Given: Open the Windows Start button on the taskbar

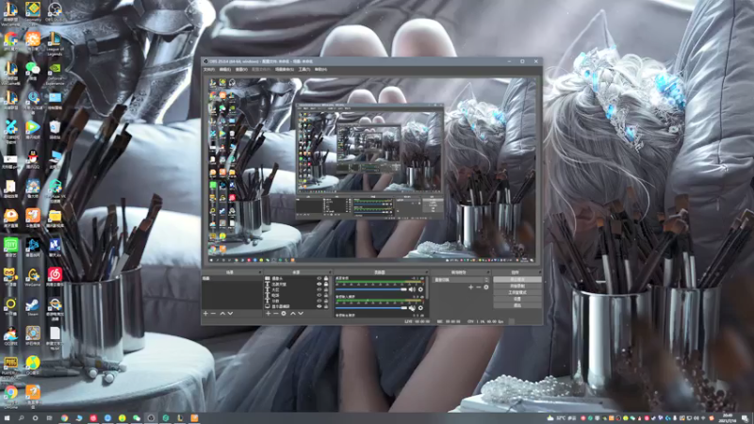Looking at the screenshot, I should 7,418.
